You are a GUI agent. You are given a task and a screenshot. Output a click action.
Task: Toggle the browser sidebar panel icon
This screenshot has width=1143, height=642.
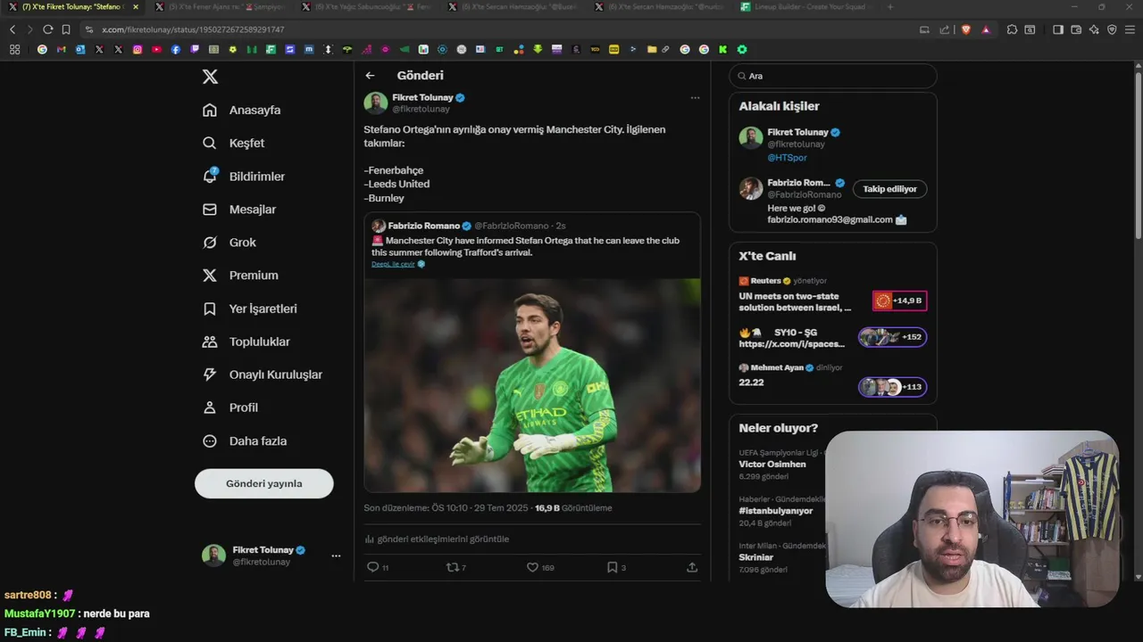pyautogui.click(x=1058, y=29)
